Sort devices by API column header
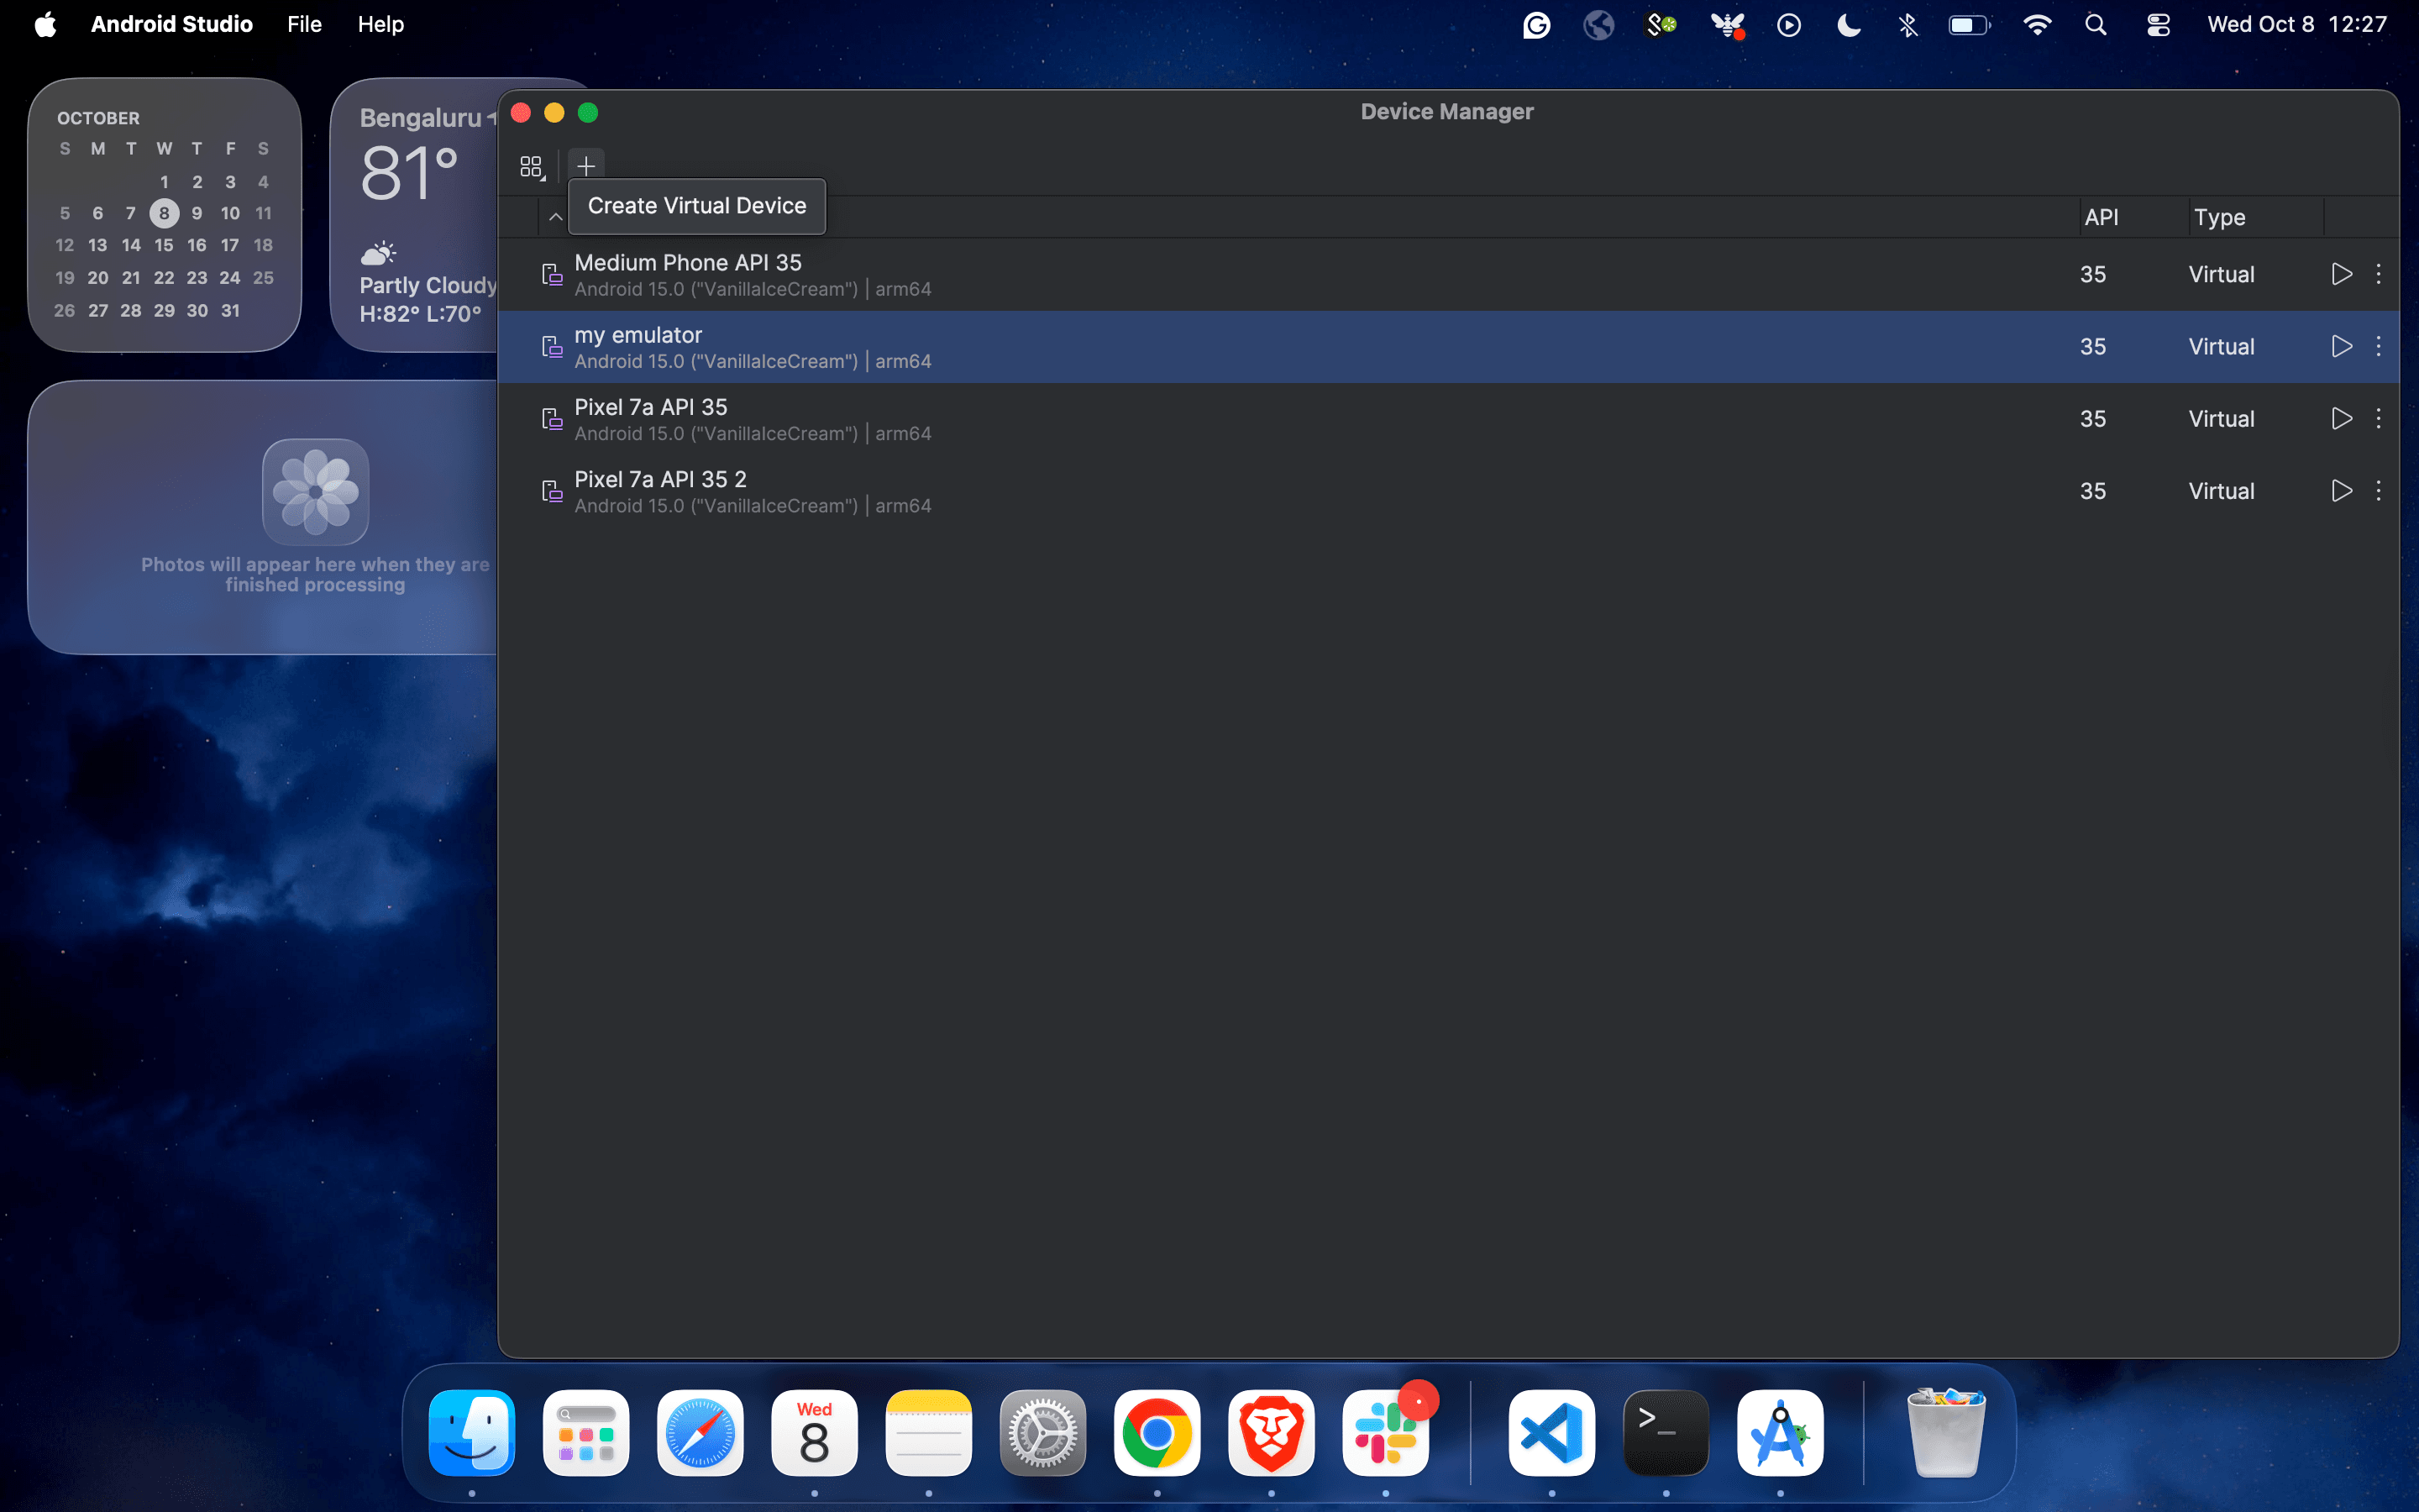 (x=2102, y=217)
